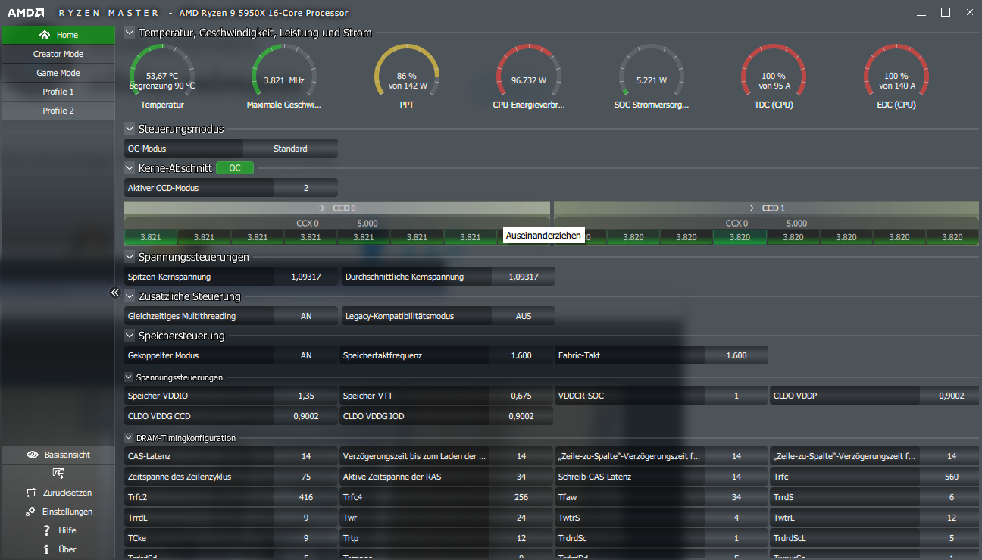Switch to Game Mode profile
Viewport: 982px width, 560px height.
point(58,73)
